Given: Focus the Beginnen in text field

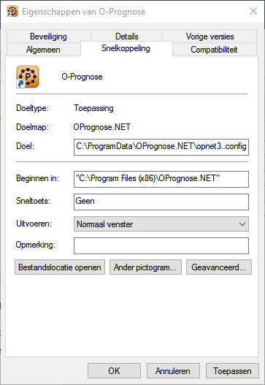Looking at the screenshot, I should tap(161, 179).
